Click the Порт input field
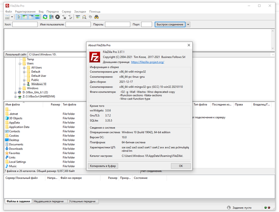The image size is (279, 212). click(x=146, y=24)
